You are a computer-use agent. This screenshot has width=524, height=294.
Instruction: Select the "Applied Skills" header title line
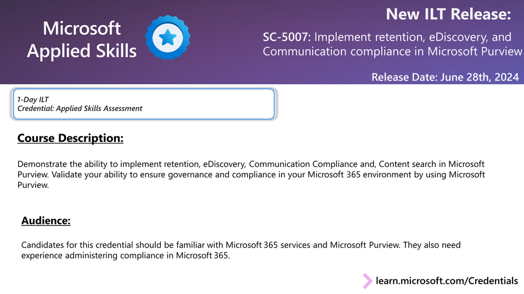click(x=82, y=51)
